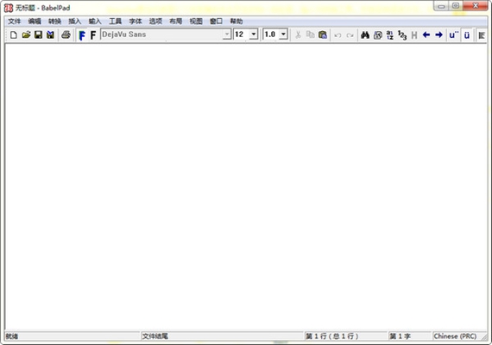Click the binoculars Find icon
Viewport: 492px width, 345px height.
point(365,34)
